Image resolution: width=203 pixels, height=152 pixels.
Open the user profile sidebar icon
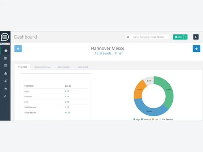pyautogui.click(x=6, y=73)
